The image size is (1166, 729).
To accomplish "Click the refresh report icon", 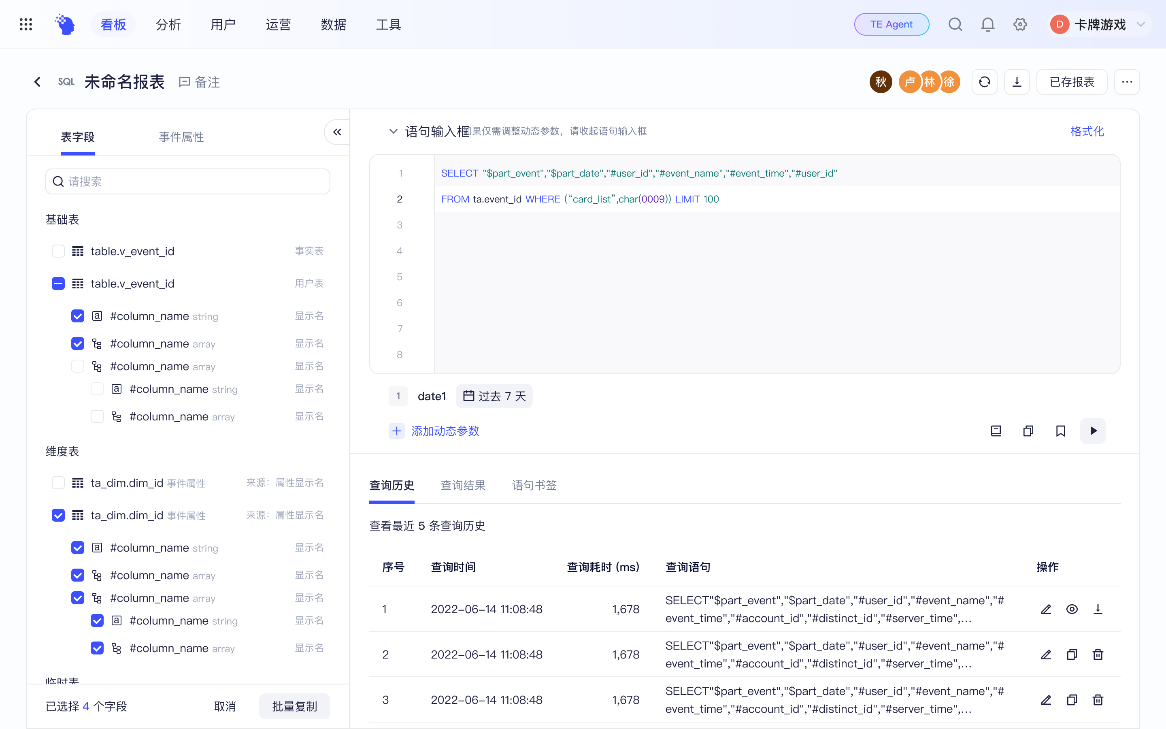I will click(984, 82).
